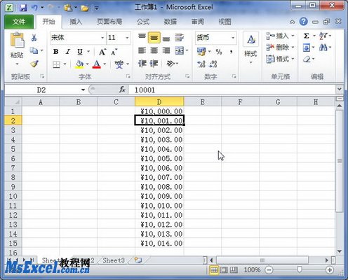Switch to the 插入 ribbon tab
The image size is (348, 280).
76,22
